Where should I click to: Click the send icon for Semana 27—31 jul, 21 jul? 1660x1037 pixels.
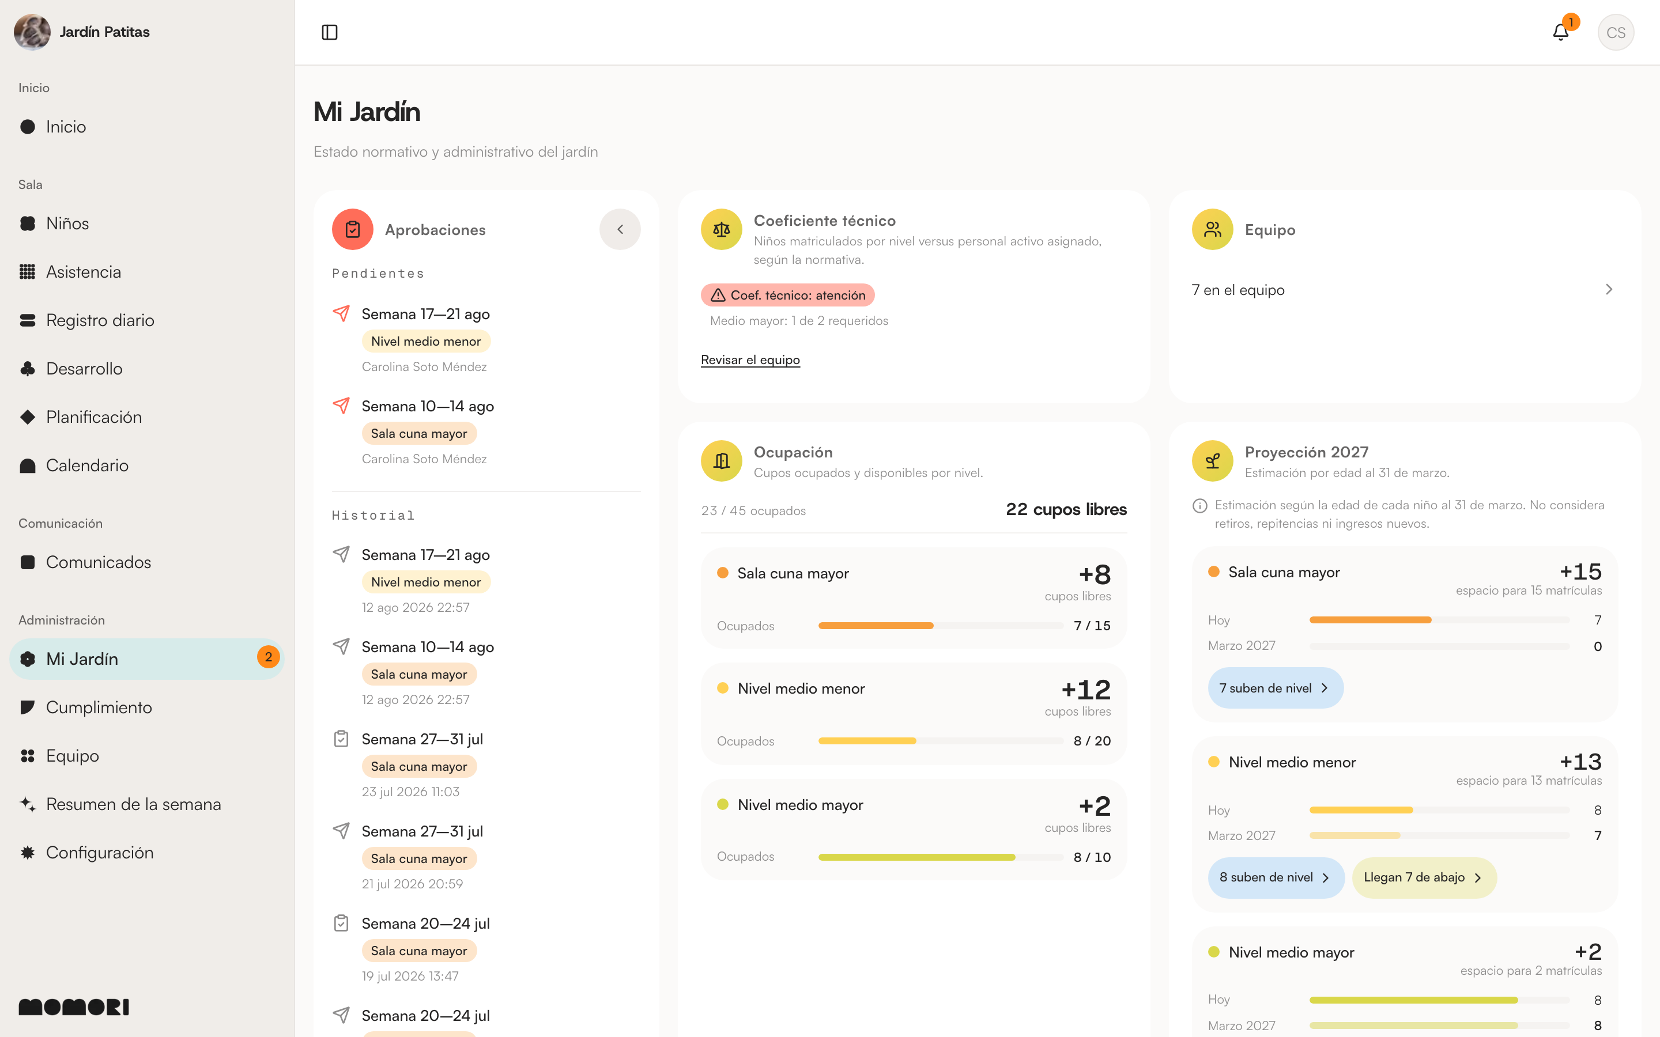[x=341, y=831]
